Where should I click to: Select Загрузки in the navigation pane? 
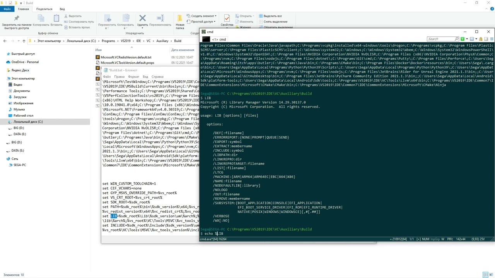pos(20,97)
